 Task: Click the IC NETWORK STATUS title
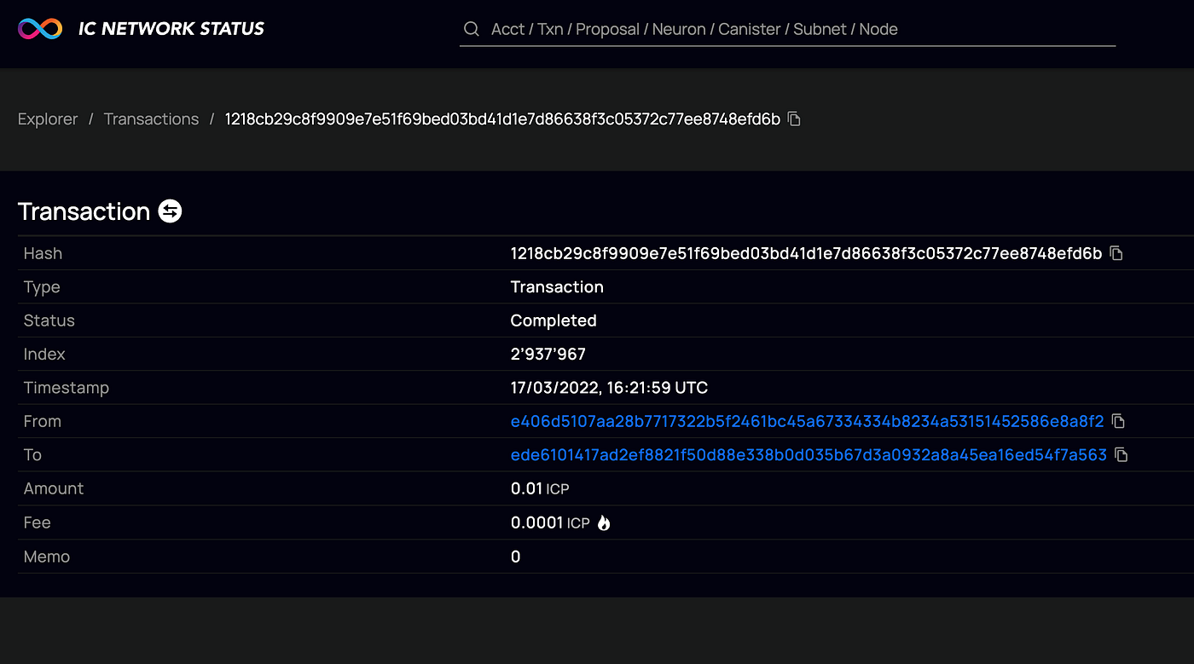point(171,28)
